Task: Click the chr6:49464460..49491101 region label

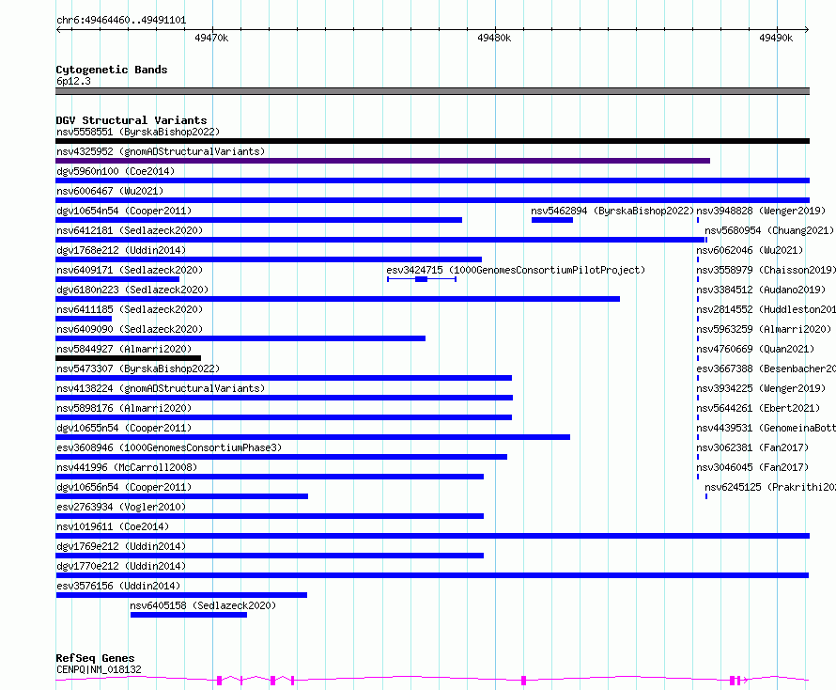Action: [121, 21]
